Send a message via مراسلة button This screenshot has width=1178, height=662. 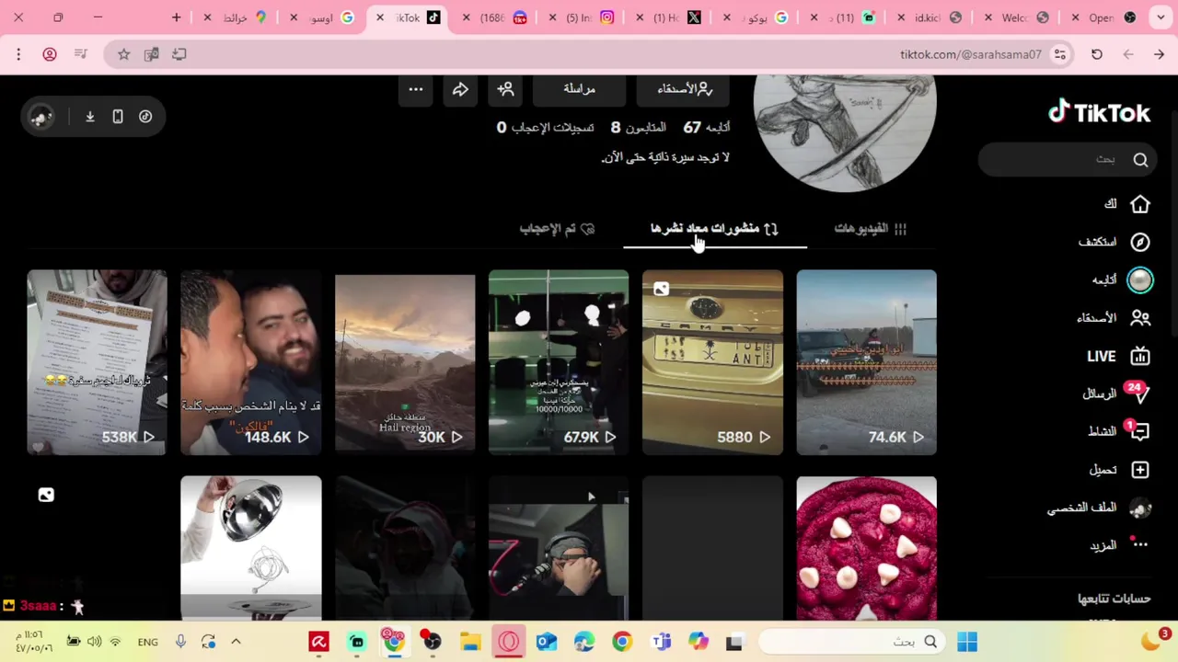[x=579, y=89]
